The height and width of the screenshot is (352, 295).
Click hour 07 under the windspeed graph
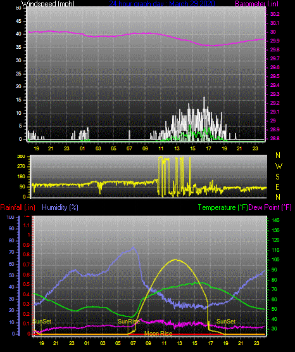click(129, 148)
